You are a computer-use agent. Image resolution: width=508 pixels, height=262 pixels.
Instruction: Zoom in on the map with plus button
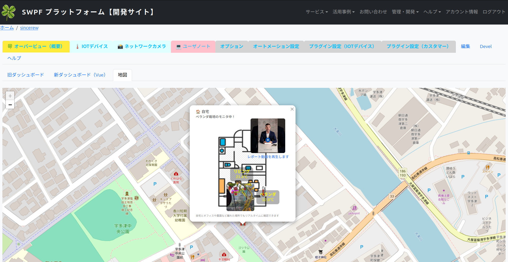(x=10, y=96)
